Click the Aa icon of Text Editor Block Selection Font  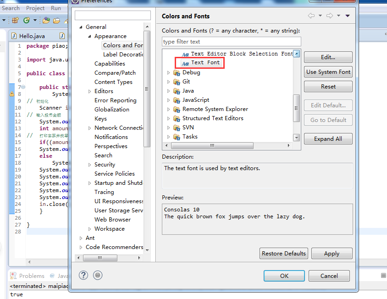185,54
